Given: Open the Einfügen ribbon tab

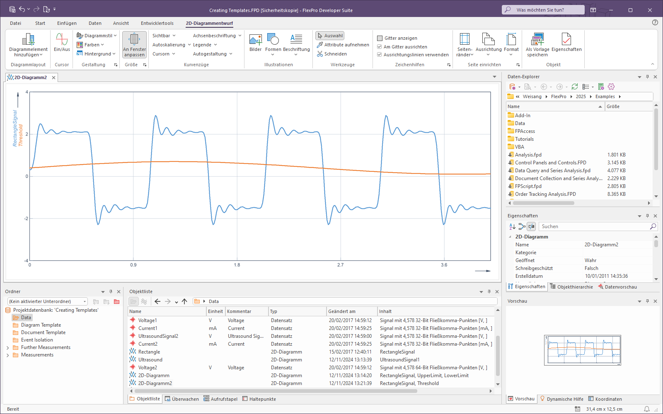Looking at the screenshot, I should [67, 23].
